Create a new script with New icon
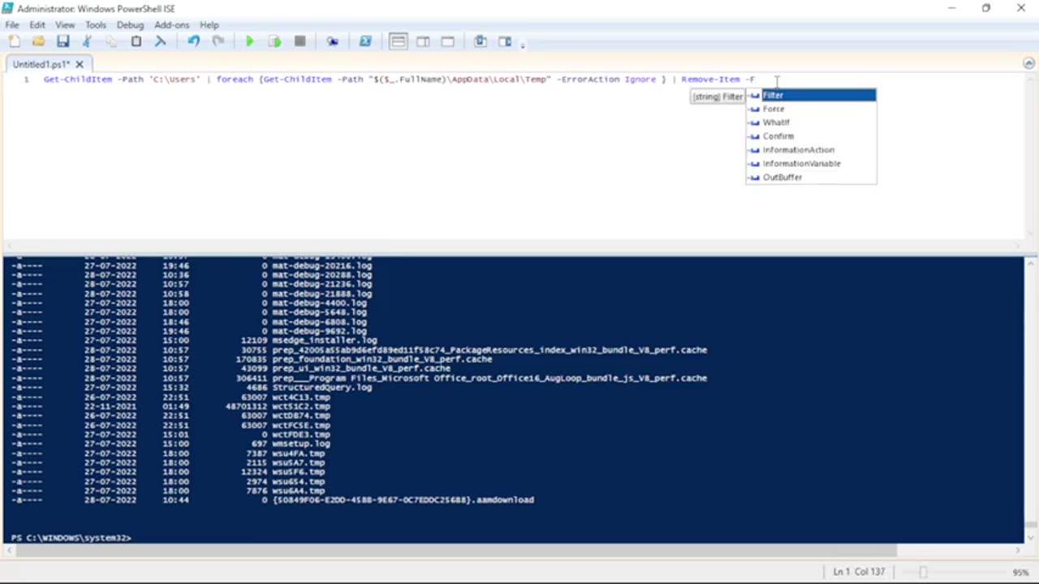Screen dimensions: 1039x584 click(14, 41)
